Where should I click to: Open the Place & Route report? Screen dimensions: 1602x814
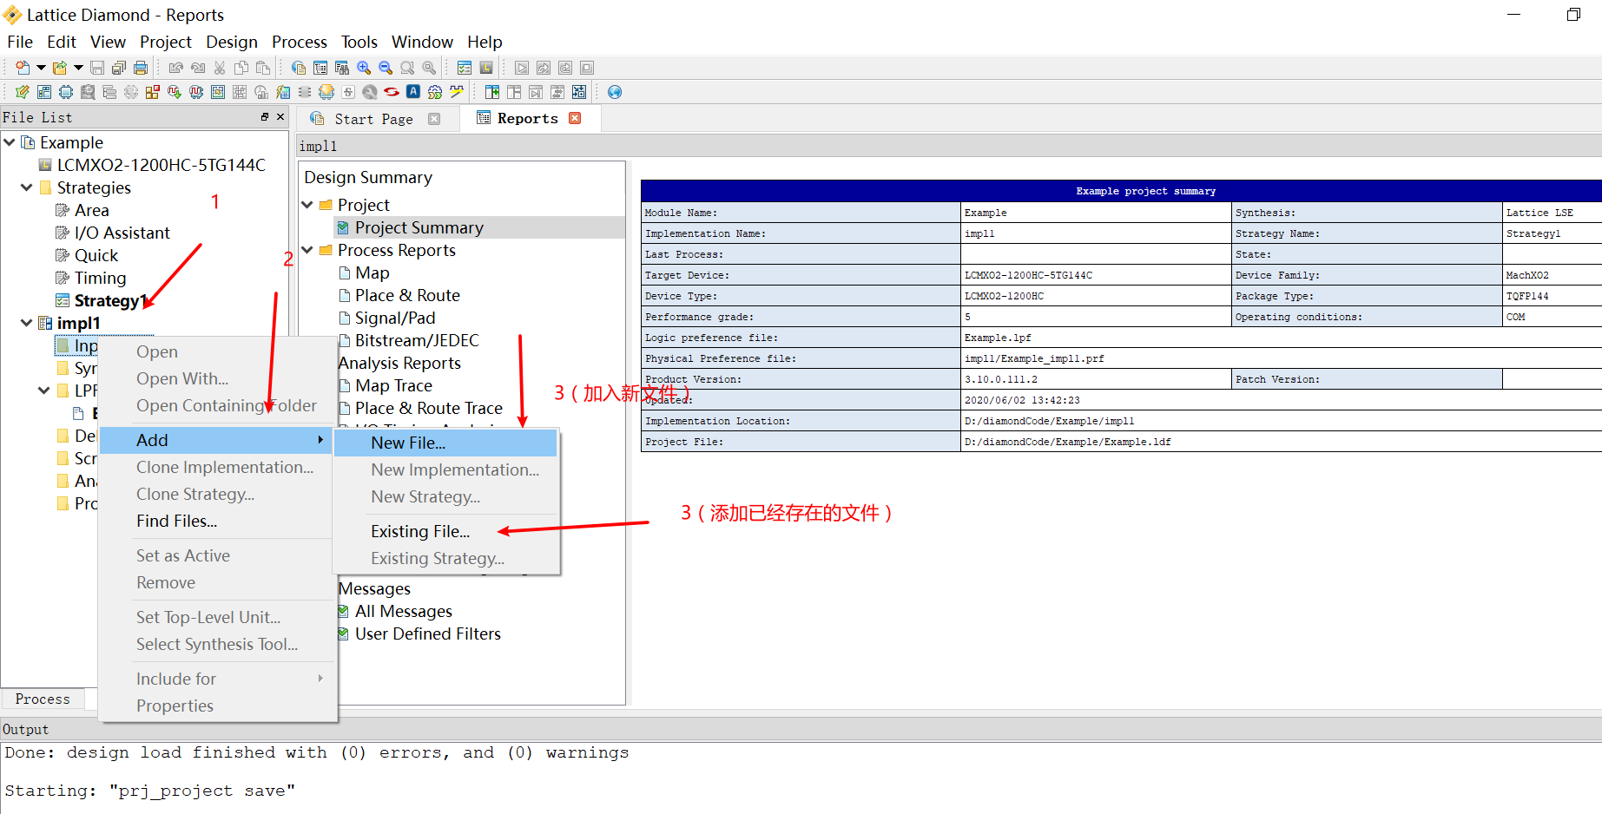(407, 295)
